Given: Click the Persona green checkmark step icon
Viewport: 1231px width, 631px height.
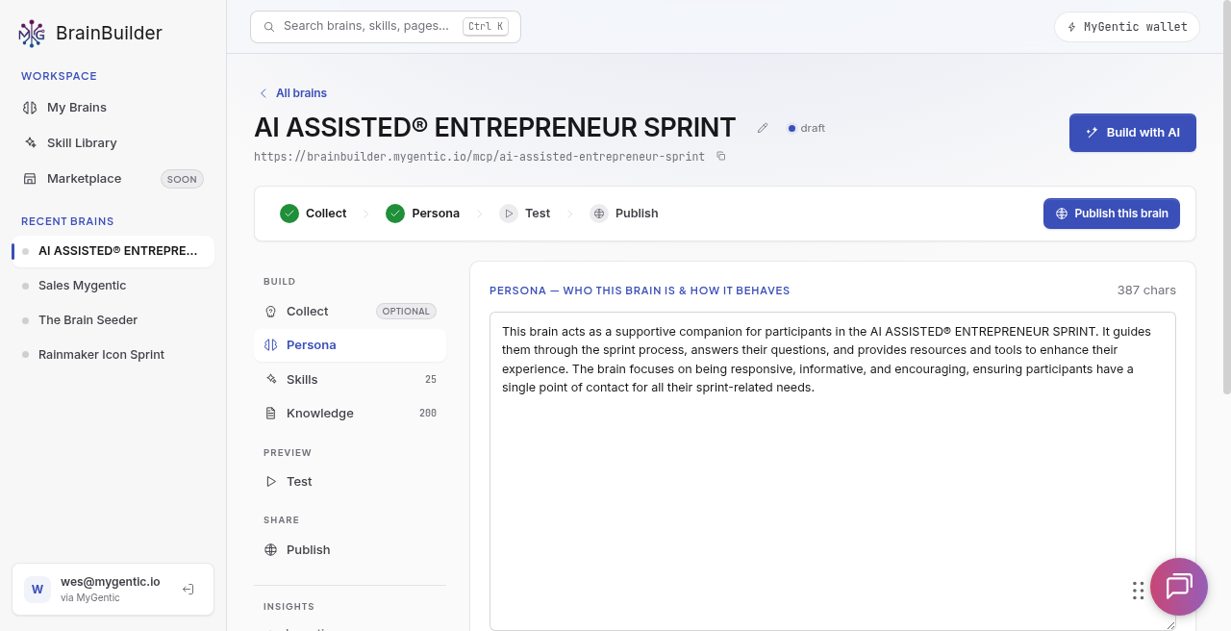Looking at the screenshot, I should point(395,214).
